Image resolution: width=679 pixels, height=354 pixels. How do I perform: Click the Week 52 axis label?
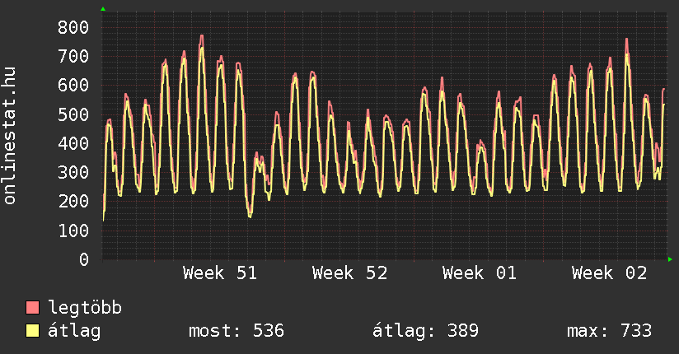349,273
